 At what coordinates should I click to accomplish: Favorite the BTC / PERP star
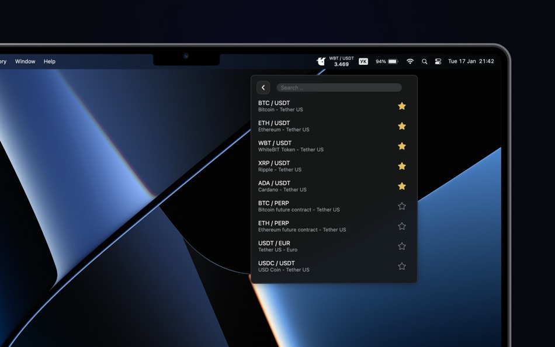(402, 206)
